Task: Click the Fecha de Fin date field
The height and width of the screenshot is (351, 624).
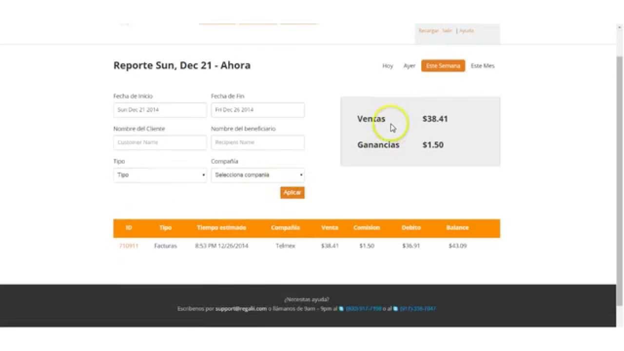Action: [x=257, y=110]
